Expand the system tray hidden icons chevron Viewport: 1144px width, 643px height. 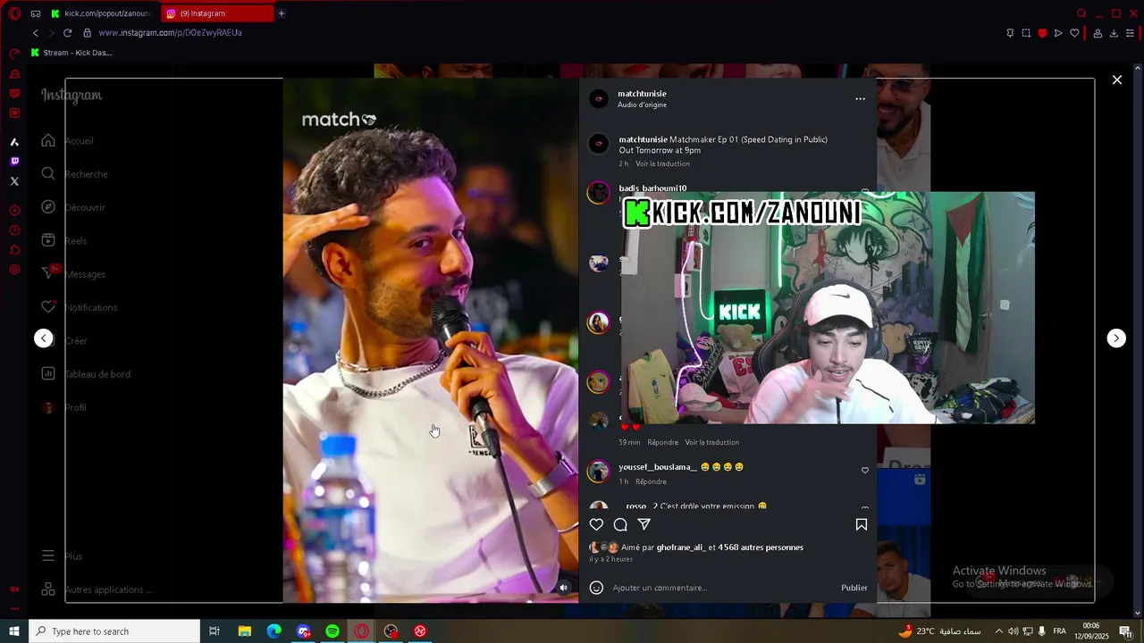(x=999, y=631)
